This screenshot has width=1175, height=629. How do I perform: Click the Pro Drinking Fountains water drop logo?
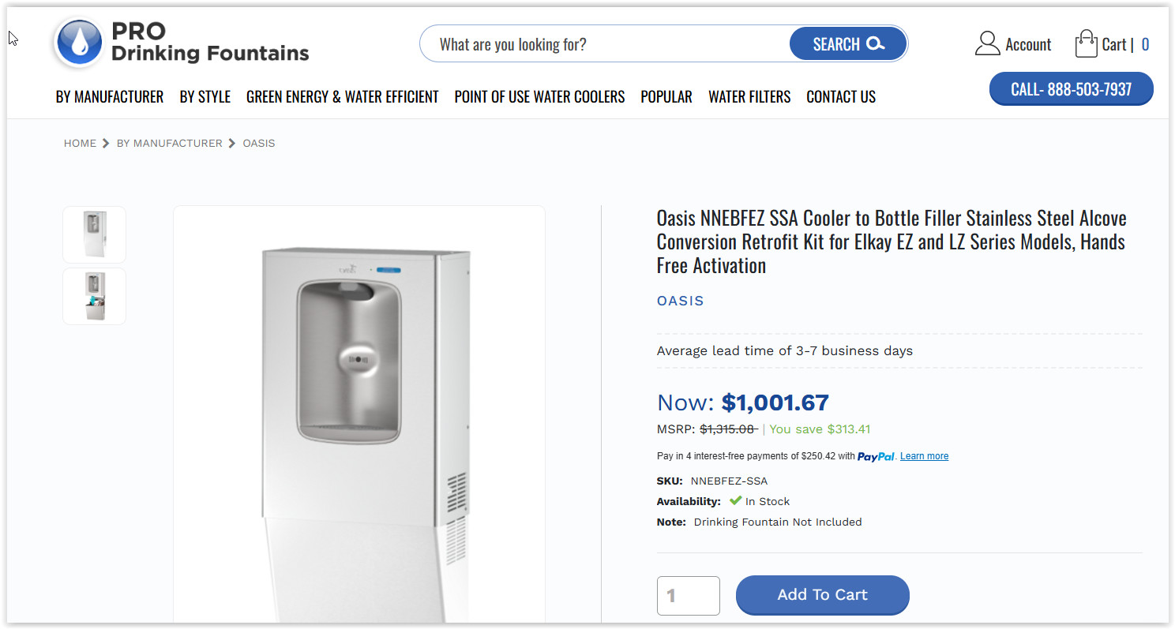[x=79, y=43]
